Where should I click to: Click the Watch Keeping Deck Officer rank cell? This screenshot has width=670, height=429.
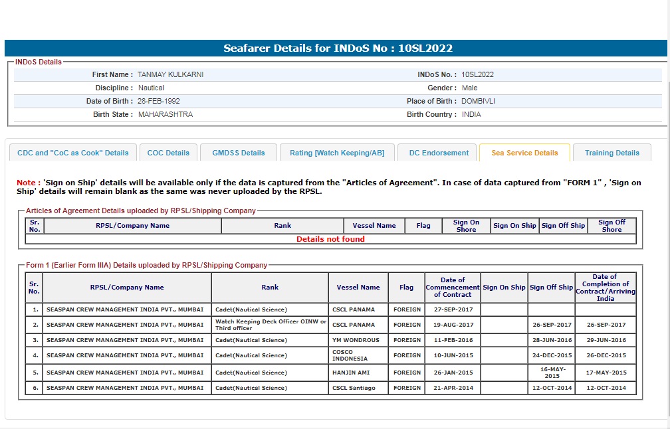pos(271,325)
